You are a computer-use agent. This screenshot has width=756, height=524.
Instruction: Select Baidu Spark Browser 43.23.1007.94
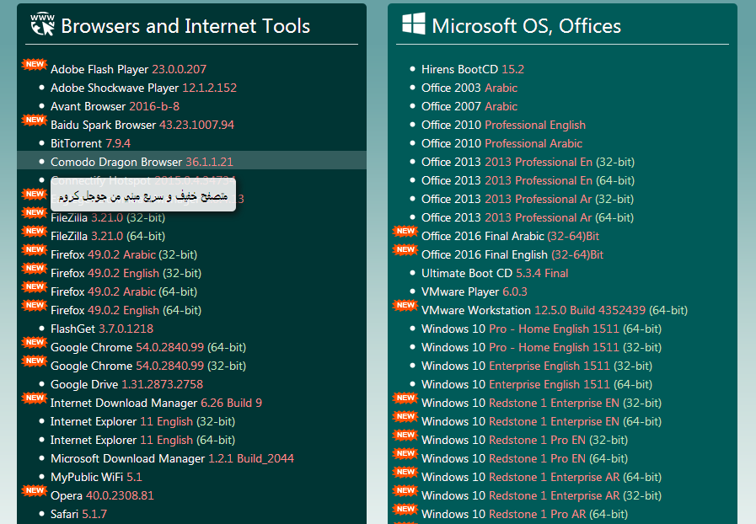(x=142, y=125)
